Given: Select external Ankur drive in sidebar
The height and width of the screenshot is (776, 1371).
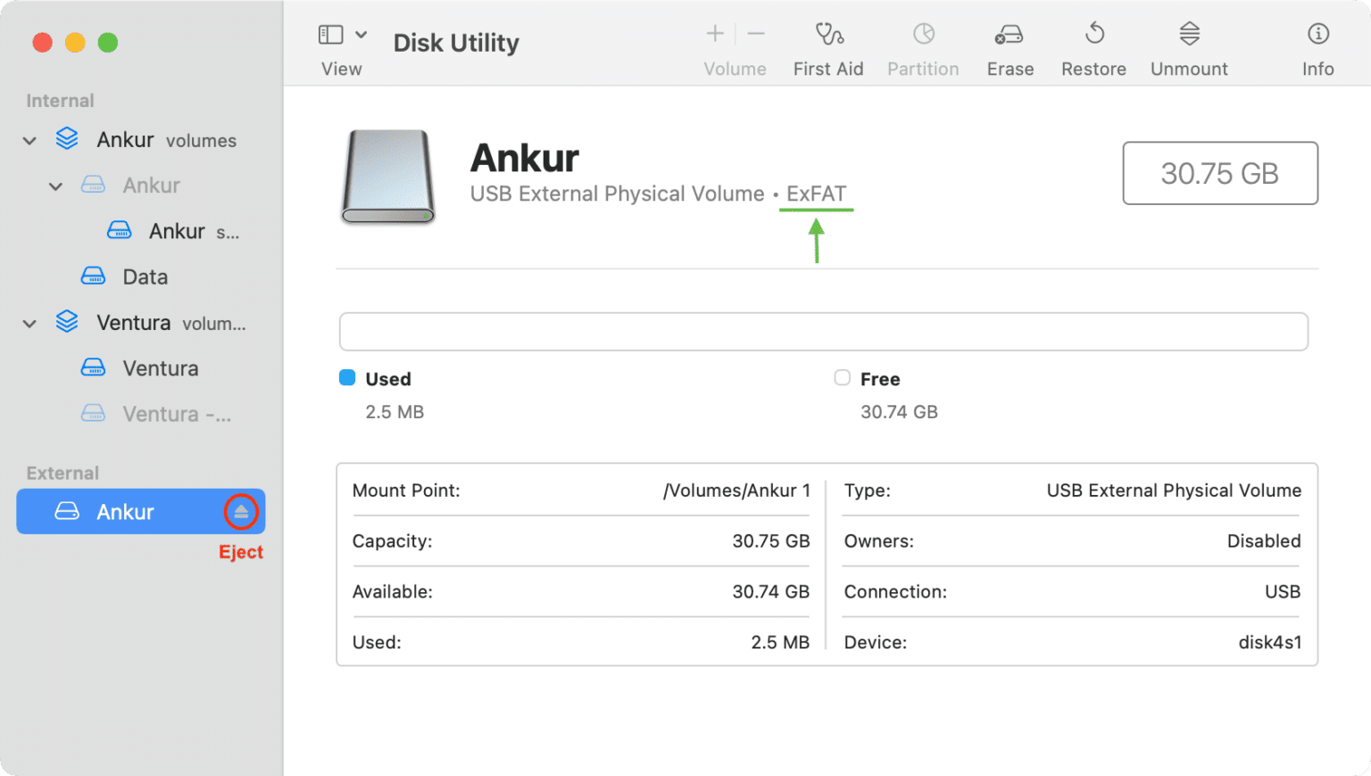Looking at the screenshot, I should tap(141, 512).
